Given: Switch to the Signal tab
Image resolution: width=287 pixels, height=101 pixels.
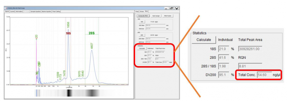Looking at the screenshot, I should point(7,11).
